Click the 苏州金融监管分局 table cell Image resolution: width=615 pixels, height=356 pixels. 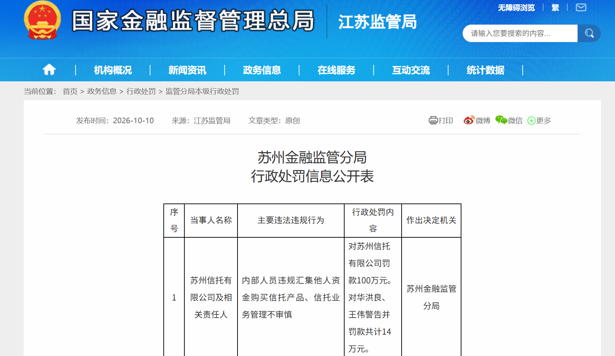[431, 297]
